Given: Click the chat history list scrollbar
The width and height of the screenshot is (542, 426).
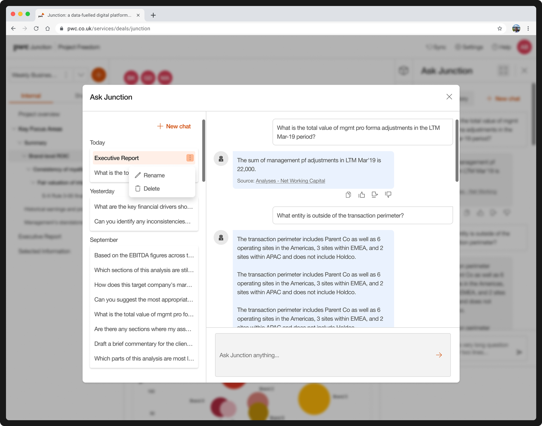Looking at the screenshot, I should pyautogui.click(x=204, y=150).
